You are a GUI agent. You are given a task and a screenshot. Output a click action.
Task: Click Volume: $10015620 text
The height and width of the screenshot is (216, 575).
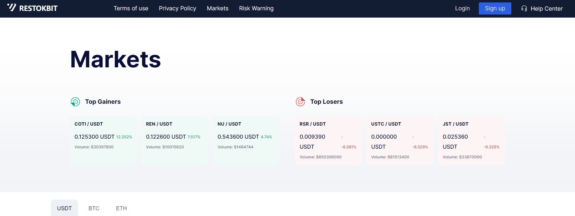point(165,147)
